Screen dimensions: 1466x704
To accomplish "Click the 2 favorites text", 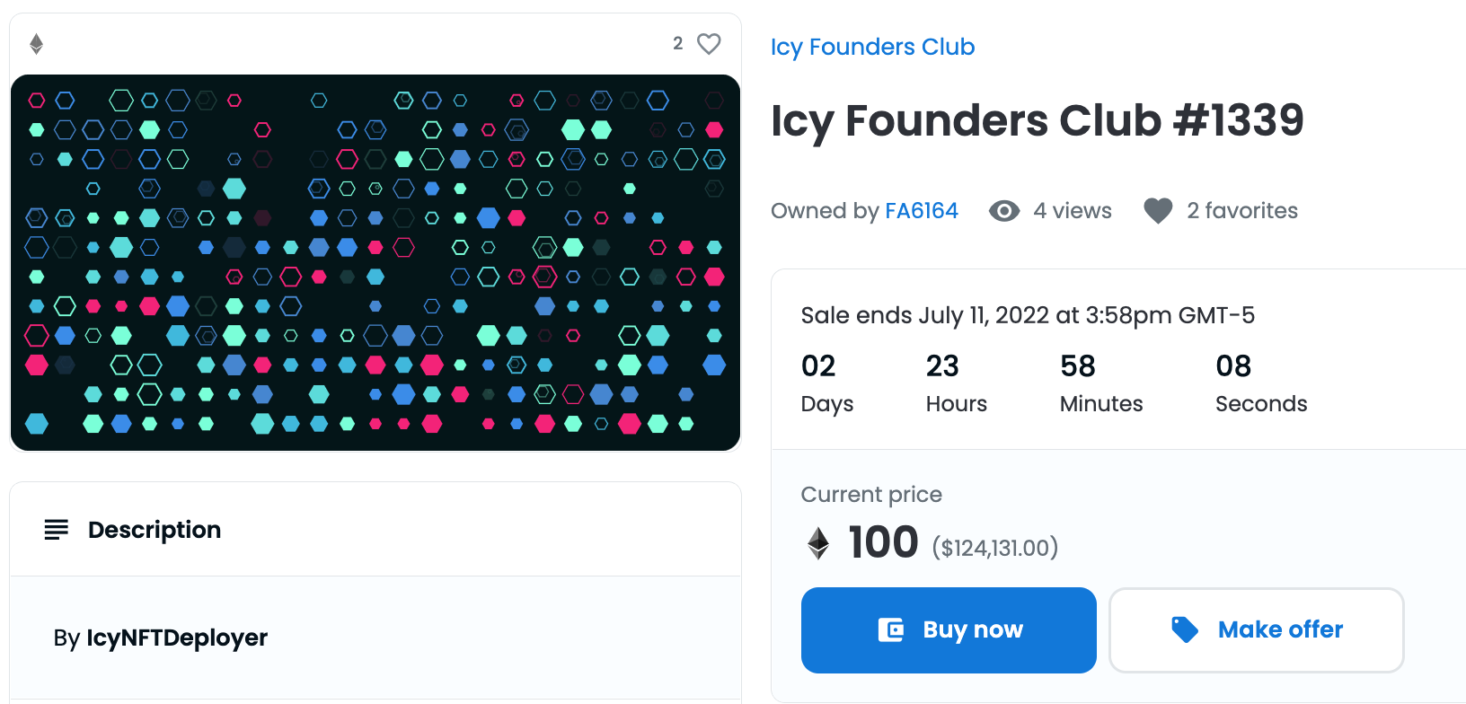I will (1242, 211).
